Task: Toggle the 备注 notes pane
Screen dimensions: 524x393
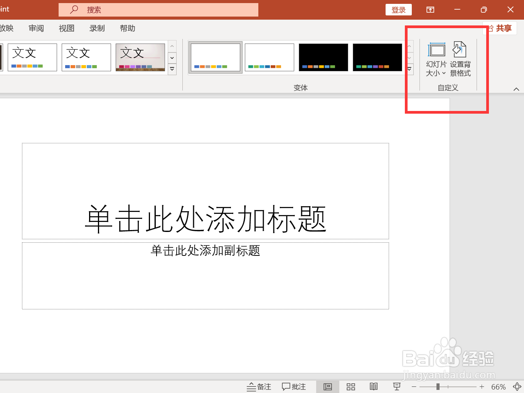Action: click(259, 387)
